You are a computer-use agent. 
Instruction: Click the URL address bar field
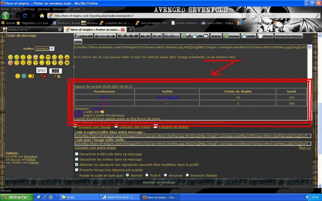tap(148, 16)
